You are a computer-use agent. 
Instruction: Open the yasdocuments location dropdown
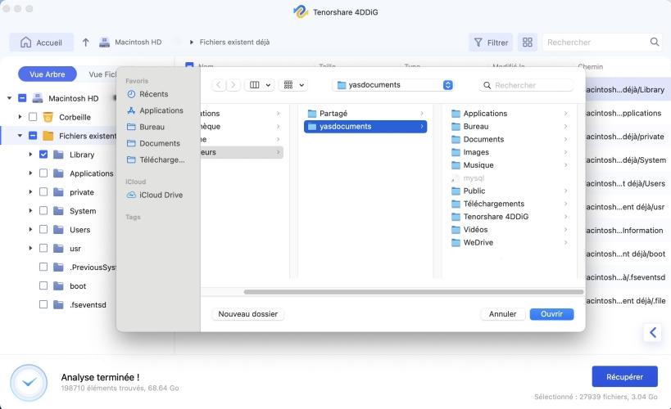(x=447, y=85)
